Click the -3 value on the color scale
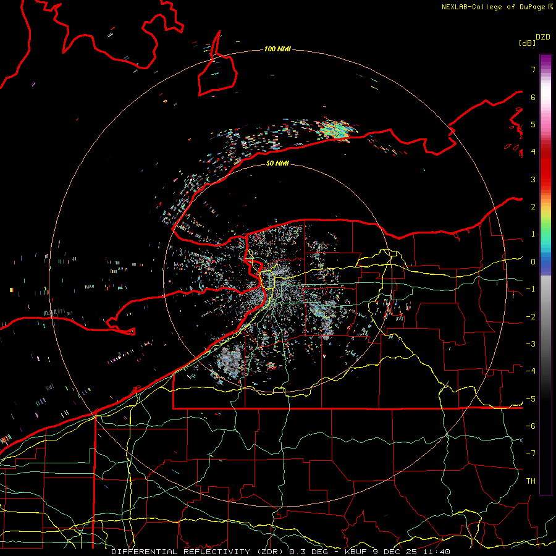This screenshot has width=556, height=556. point(531,344)
